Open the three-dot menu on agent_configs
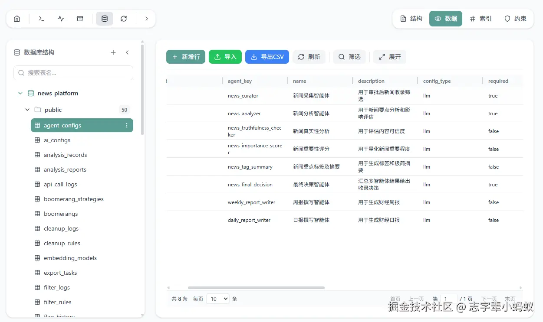This screenshot has height=322, width=543. pos(127,125)
